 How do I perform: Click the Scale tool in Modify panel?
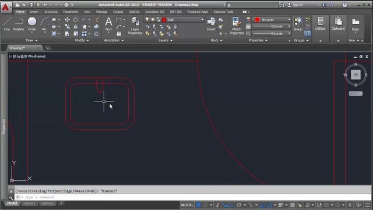pyautogui.click(x=76, y=34)
